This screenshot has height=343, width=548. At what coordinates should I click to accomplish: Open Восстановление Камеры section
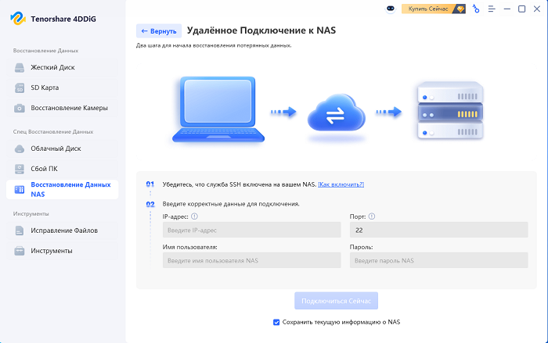point(62,108)
